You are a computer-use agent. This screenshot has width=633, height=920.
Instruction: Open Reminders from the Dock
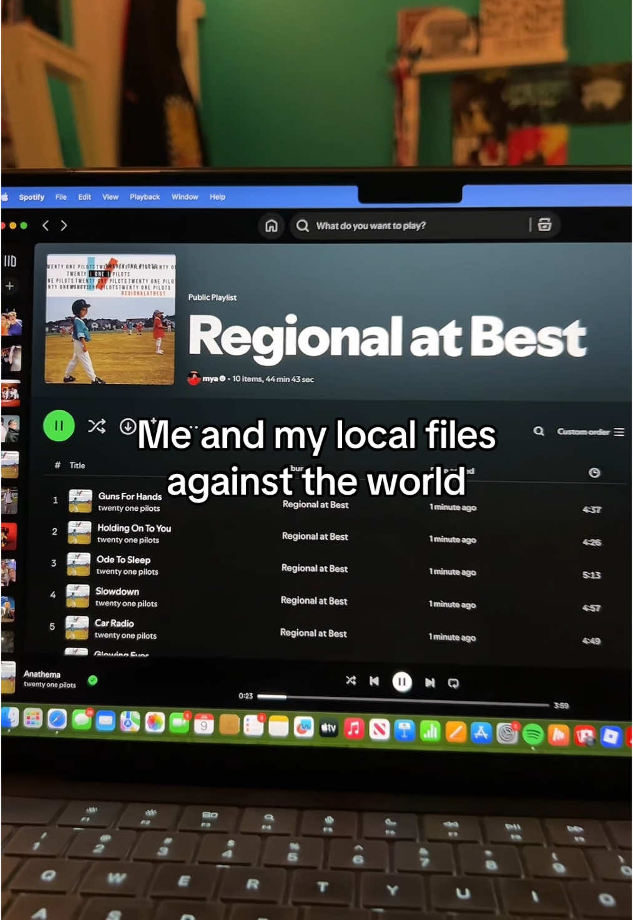(x=253, y=725)
